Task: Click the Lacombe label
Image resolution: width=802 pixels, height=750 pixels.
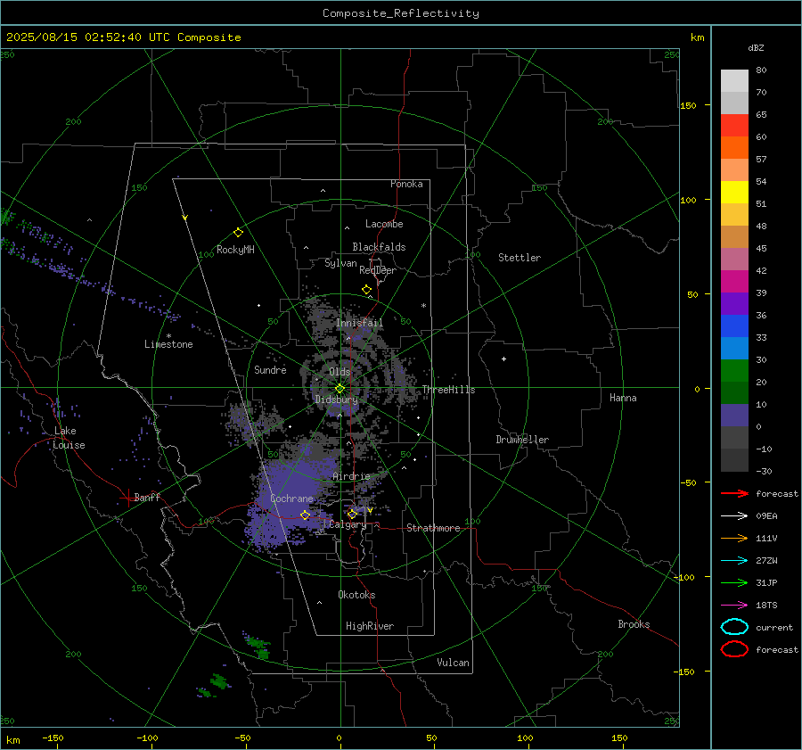Action: point(384,224)
